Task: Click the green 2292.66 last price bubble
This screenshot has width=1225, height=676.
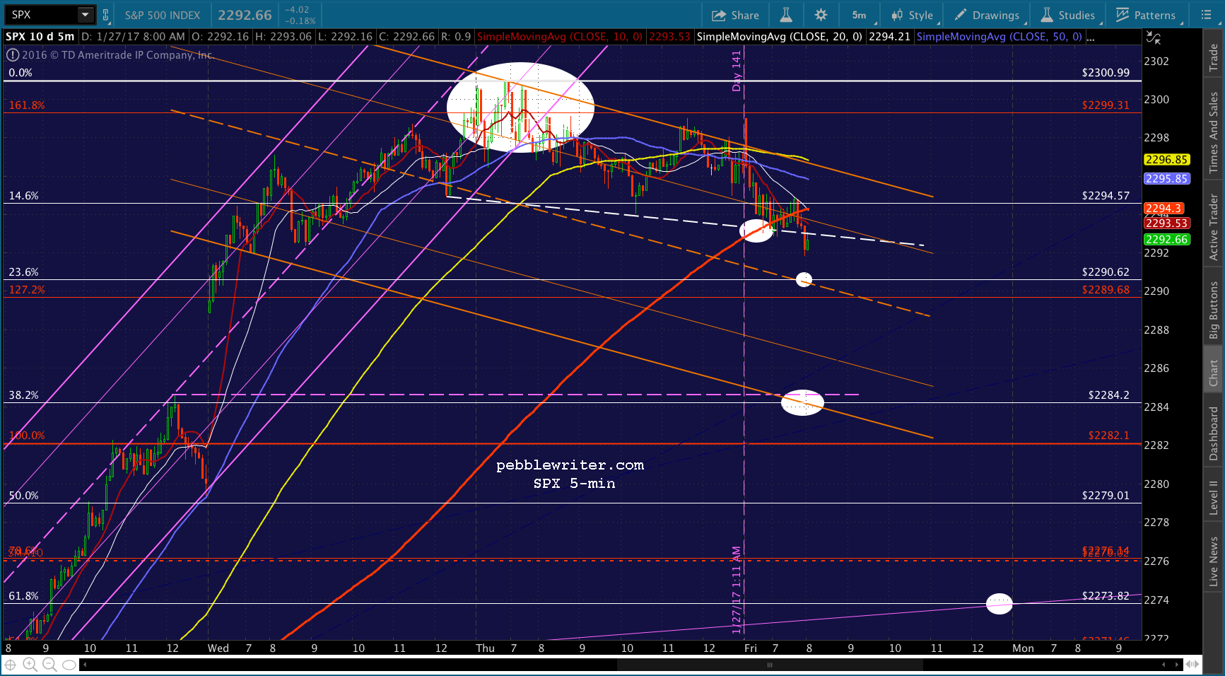Action: (x=1166, y=240)
